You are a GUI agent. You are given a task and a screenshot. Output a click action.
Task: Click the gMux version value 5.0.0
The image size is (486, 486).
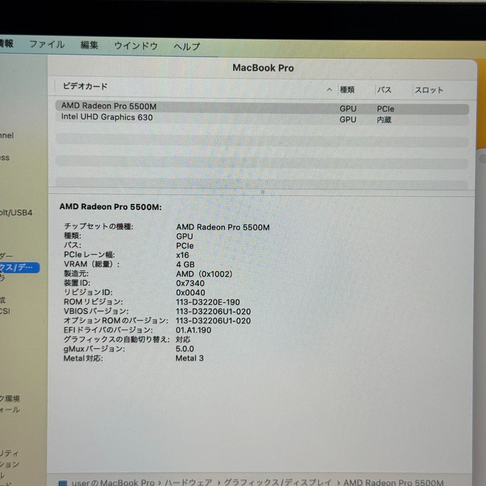[185, 349]
